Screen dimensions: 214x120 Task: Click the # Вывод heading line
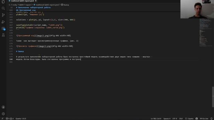point(20,51)
